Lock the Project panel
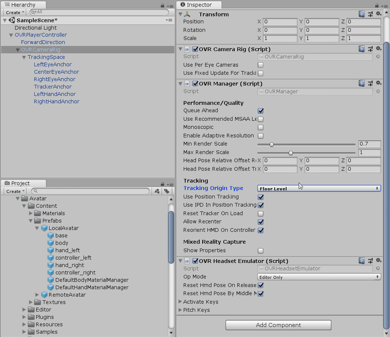 click(162, 184)
